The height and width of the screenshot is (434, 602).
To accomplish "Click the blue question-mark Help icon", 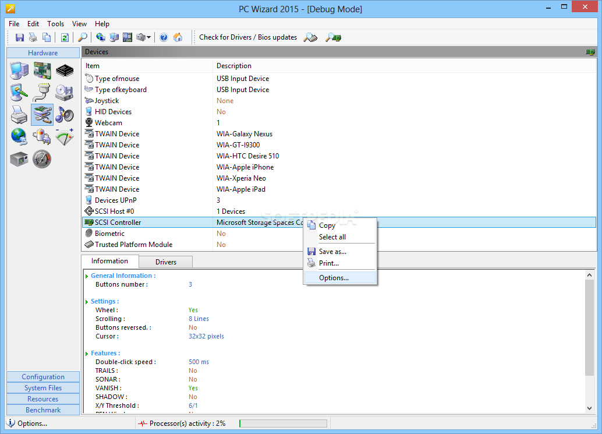I will pos(164,37).
